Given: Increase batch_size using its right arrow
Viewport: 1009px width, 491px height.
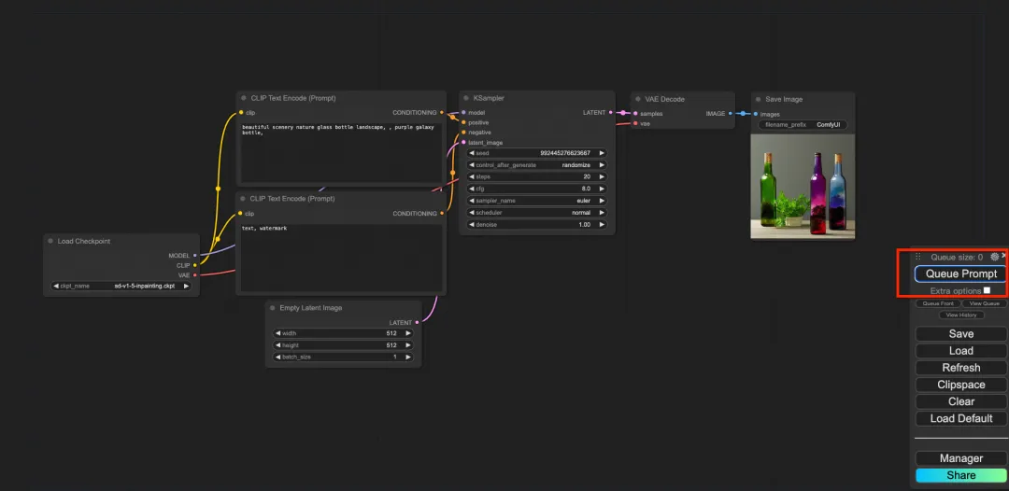Looking at the screenshot, I should click(x=408, y=357).
